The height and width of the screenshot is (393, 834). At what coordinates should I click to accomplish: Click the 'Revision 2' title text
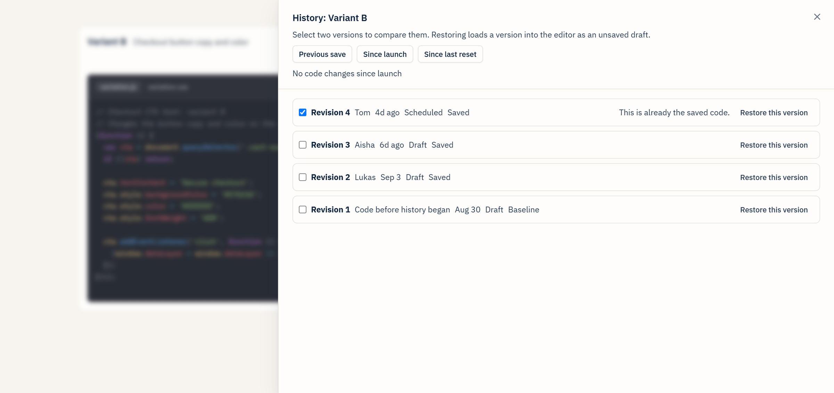point(330,177)
